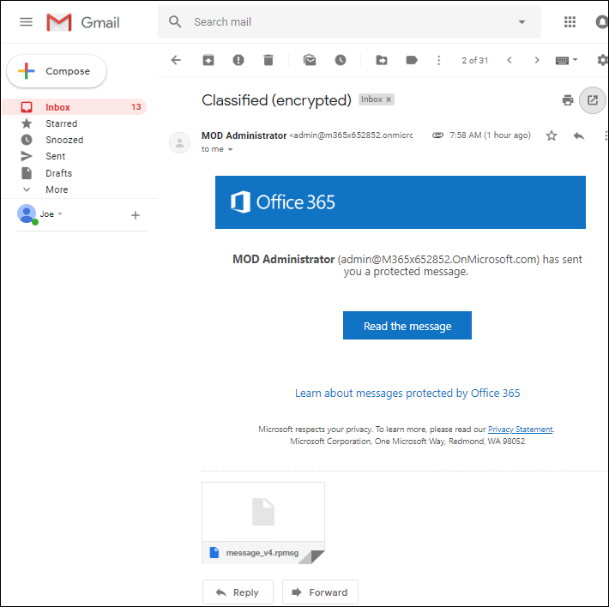Open the Labels tag icon
This screenshot has height=607, width=609.
tap(412, 60)
